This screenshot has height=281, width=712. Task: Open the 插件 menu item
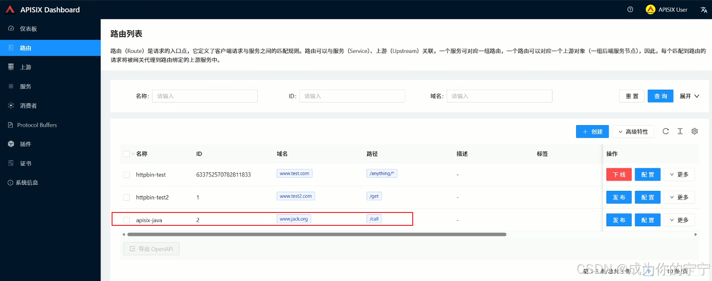(50, 144)
